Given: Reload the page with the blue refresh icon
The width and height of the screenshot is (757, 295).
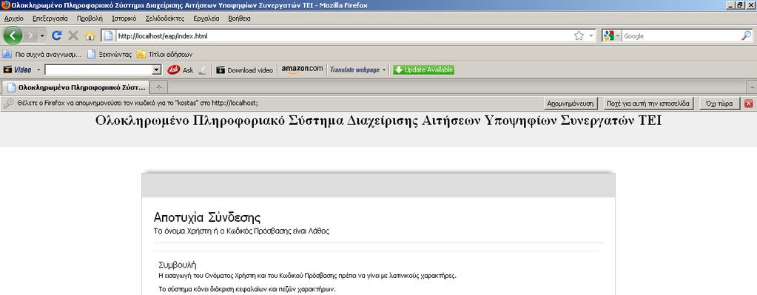Looking at the screenshot, I should click(x=56, y=35).
